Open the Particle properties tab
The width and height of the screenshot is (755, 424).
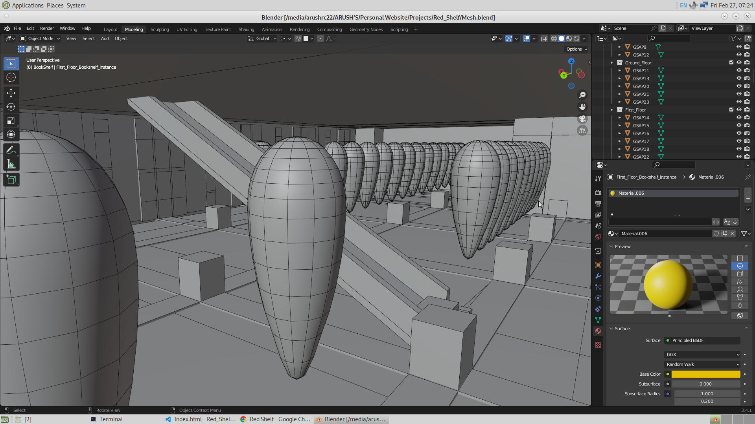tap(598, 287)
